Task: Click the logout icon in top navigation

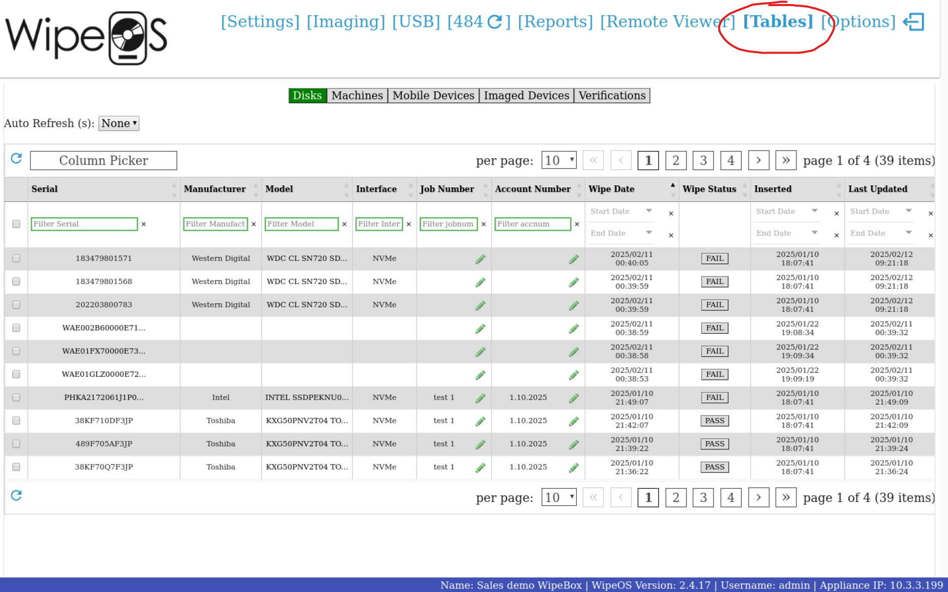Action: click(x=914, y=22)
